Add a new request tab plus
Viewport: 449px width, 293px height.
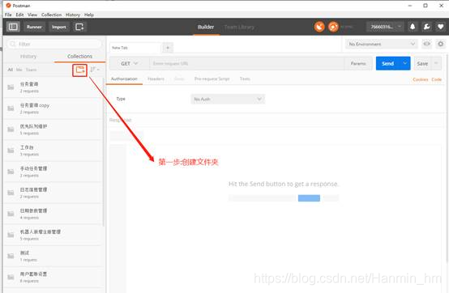click(168, 48)
